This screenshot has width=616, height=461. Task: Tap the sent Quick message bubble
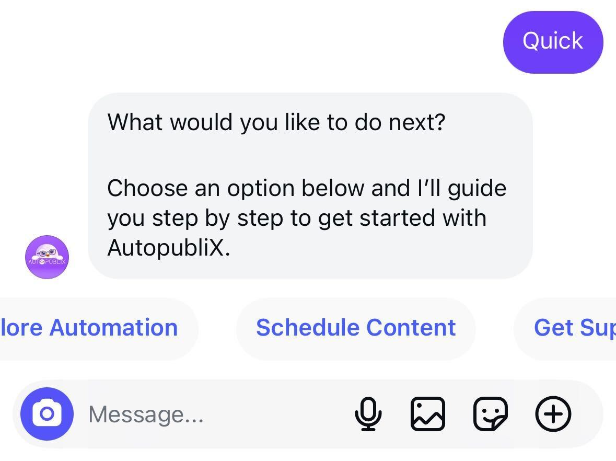tap(553, 41)
